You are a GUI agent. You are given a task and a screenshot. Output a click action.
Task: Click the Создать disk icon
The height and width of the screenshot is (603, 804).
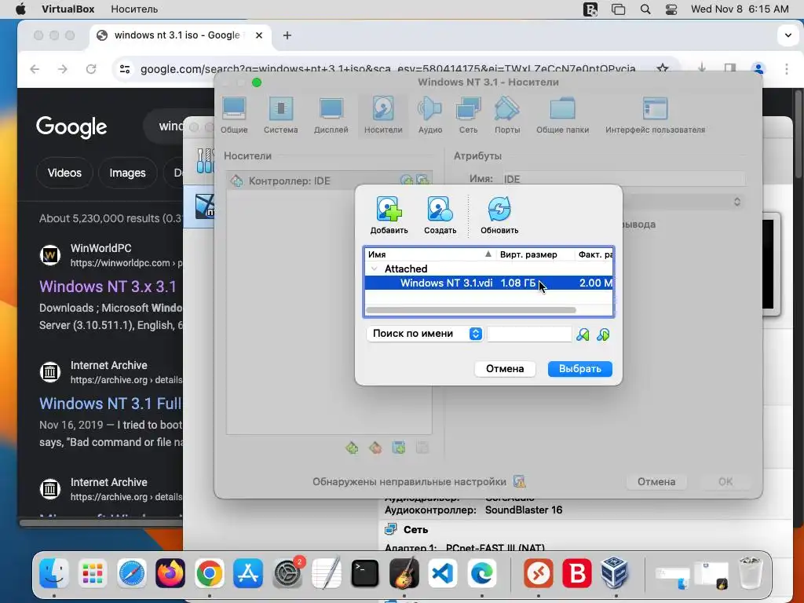click(440, 209)
